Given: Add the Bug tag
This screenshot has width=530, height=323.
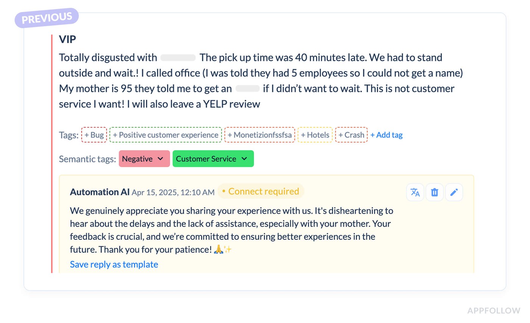Looking at the screenshot, I should coord(94,135).
